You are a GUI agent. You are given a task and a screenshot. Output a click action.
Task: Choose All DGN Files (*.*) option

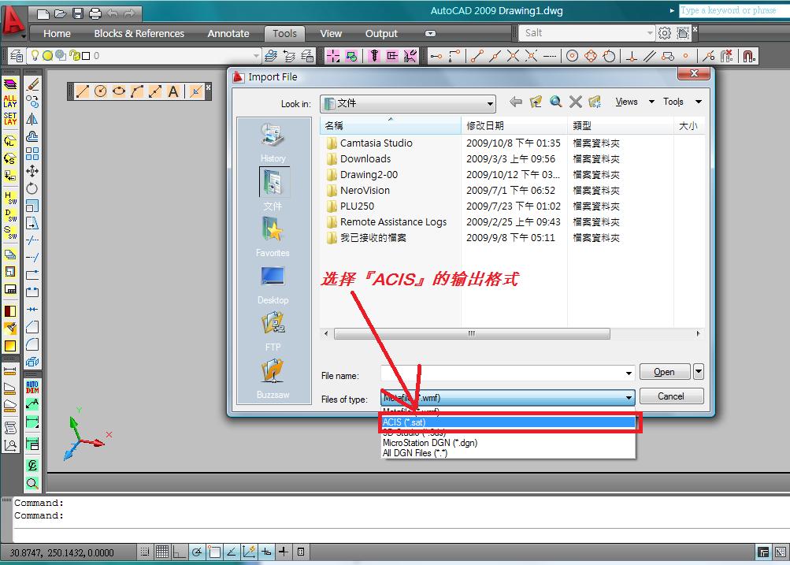click(508, 453)
